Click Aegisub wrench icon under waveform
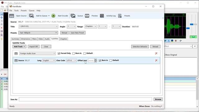The image size is (199, 112). pyautogui.click(x=180, y=41)
